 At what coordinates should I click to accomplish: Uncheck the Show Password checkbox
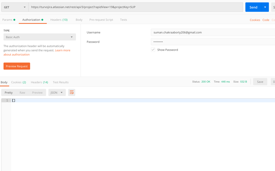click(153, 50)
